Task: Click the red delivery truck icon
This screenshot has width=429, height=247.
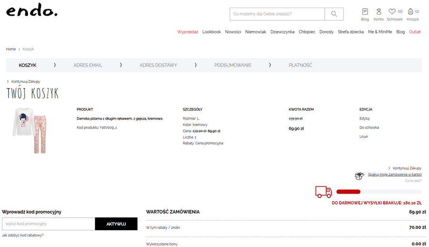Action: tap(324, 192)
